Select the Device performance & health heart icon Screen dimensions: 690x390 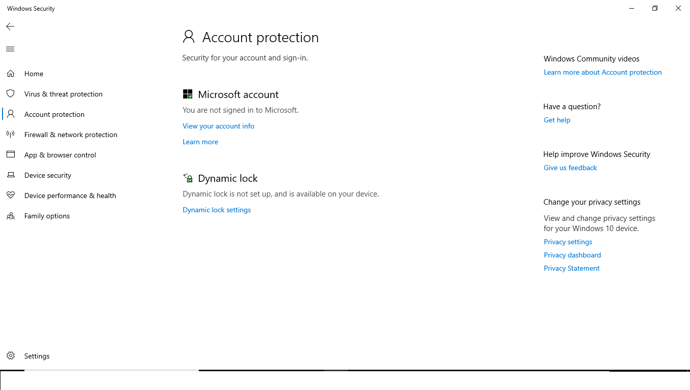pyautogui.click(x=11, y=196)
